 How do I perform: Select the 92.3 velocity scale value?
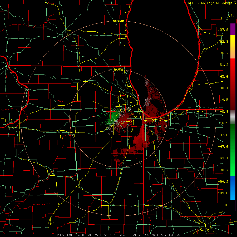[x=224, y=41]
